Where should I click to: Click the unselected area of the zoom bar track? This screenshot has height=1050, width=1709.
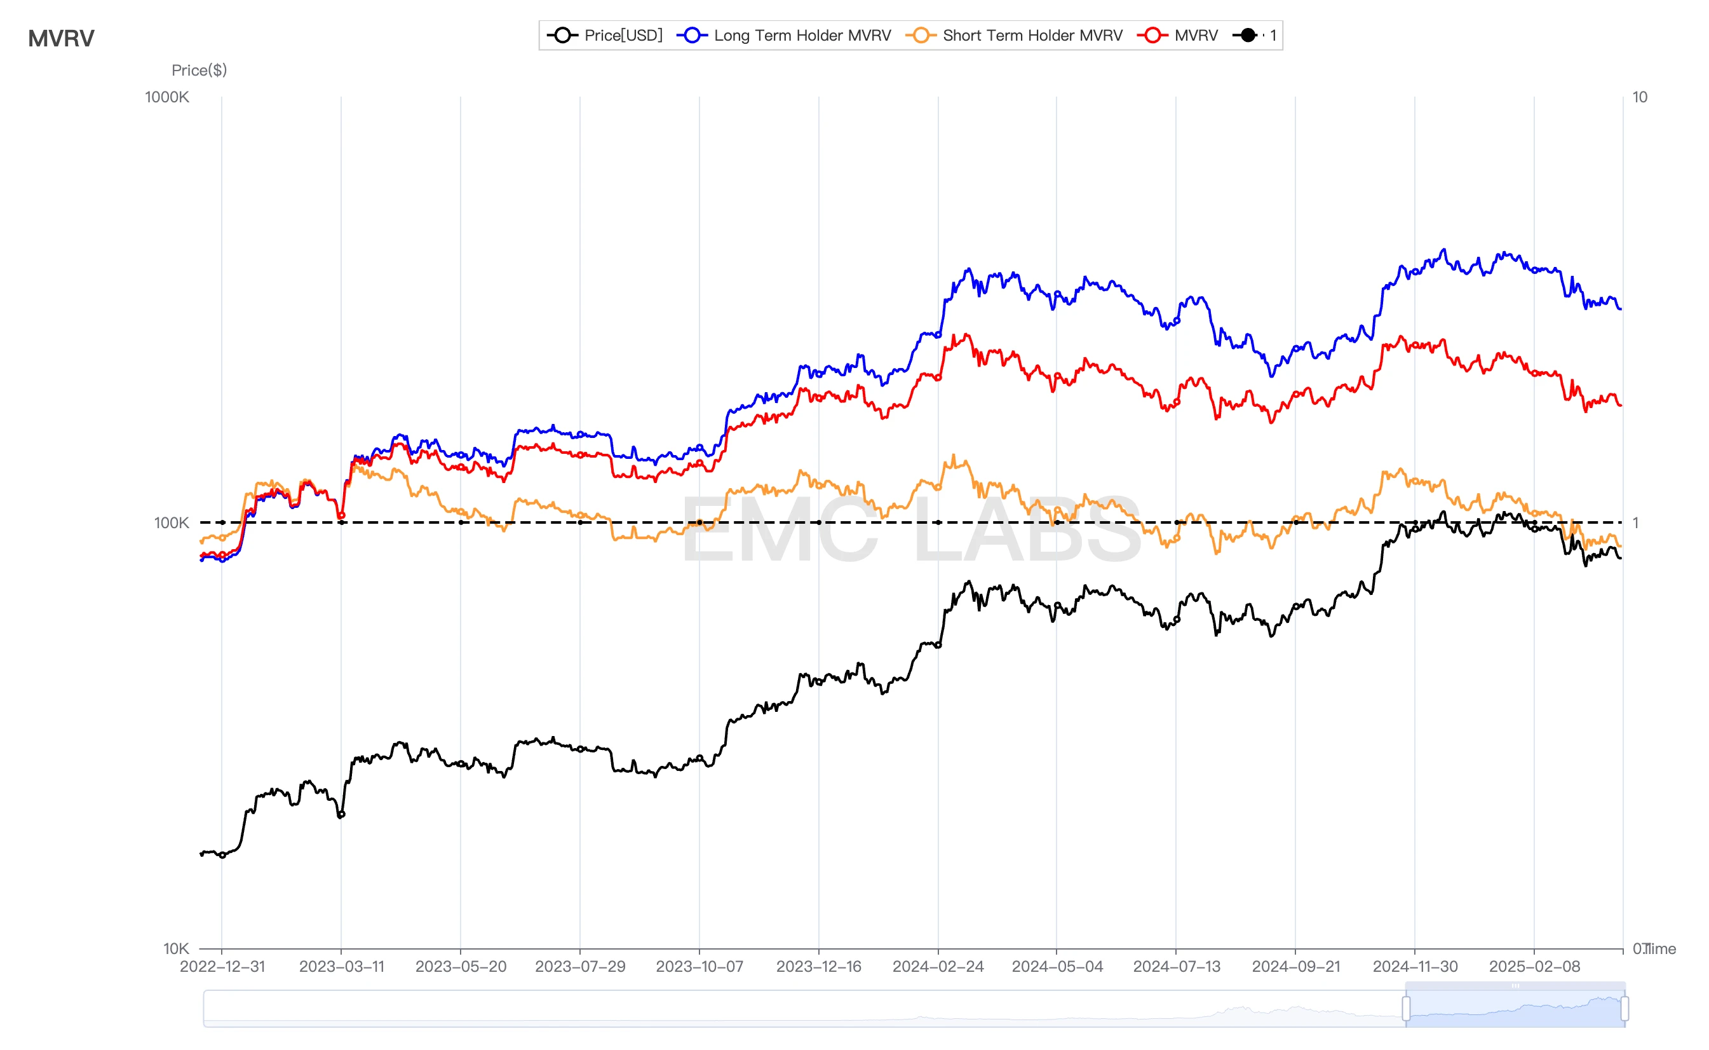tap(764, 1008)
